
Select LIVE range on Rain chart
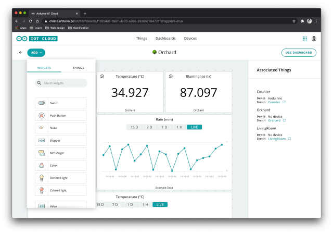click(194, 127)
